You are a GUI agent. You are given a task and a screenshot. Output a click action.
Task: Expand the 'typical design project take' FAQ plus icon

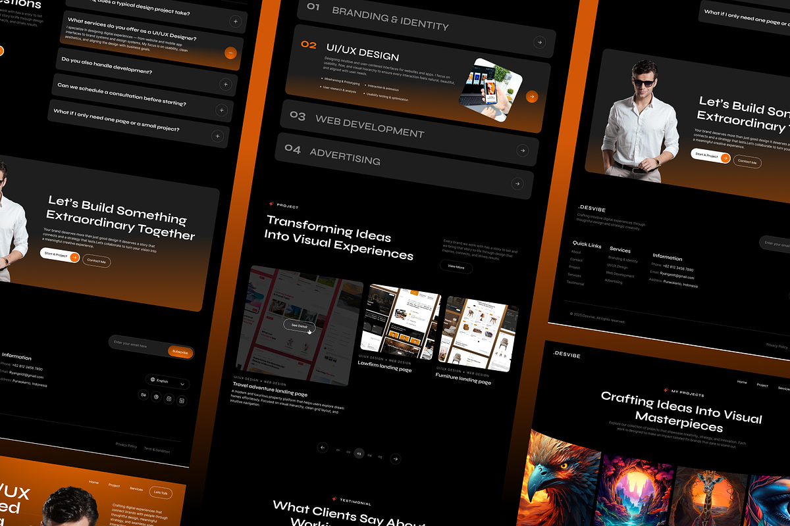235,22
